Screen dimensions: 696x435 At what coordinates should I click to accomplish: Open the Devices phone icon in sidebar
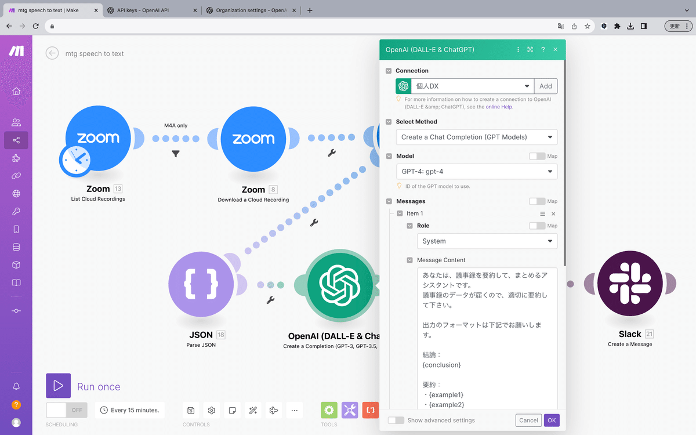pyautogui.click(x=16, y=229)
